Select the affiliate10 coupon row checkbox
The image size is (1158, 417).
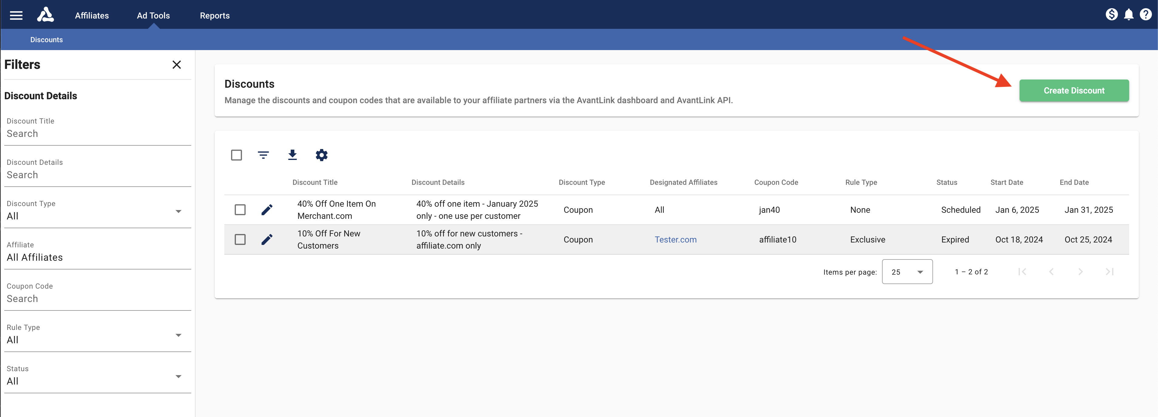[x=240, y=239]
